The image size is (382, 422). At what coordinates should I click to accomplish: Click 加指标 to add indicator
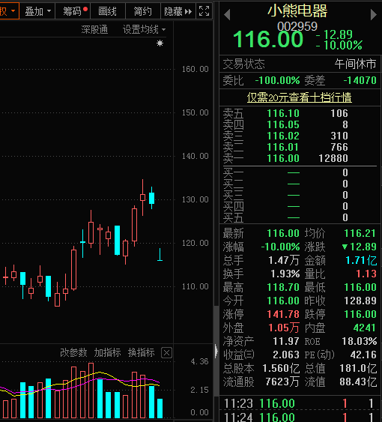pyautogui.click(x=107, y=352)
